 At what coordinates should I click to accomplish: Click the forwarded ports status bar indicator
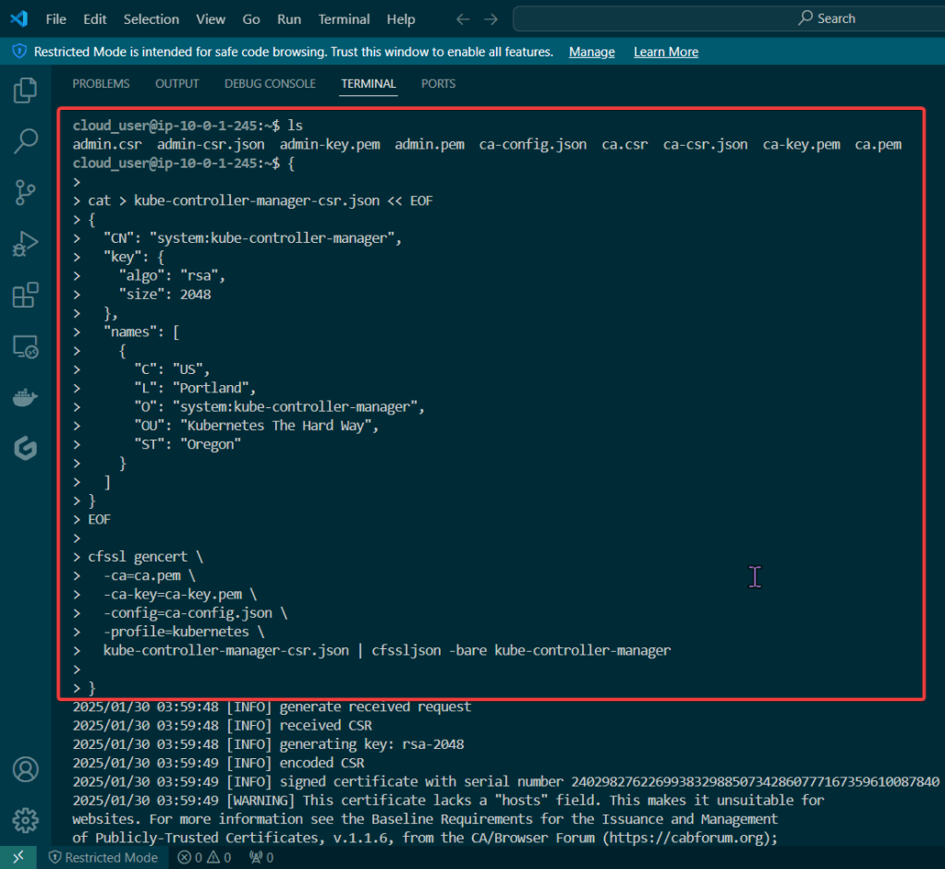point(261,857)
